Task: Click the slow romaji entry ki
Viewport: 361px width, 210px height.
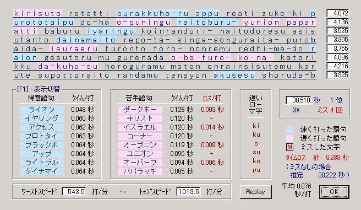Action: tap(256, 126)
